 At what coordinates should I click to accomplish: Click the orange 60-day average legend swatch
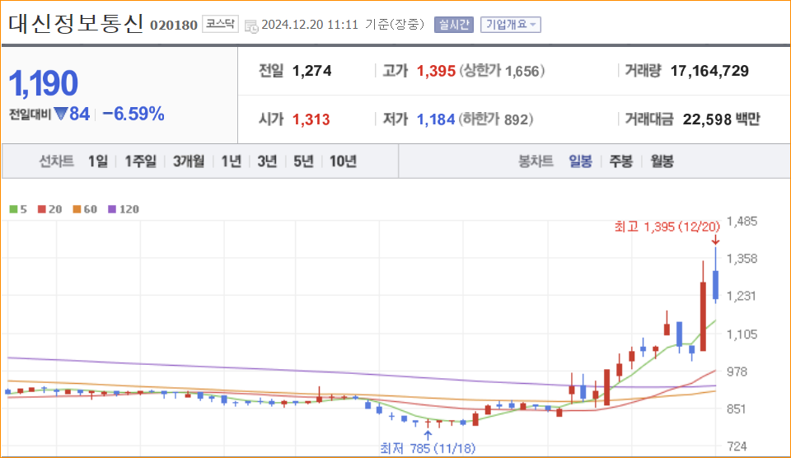click(77, 209)
